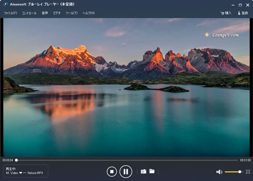Click the 登録 register button
253x181 pixels.
242,13
